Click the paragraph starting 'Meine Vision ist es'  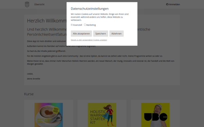pyautogui.click(x=101, y=62)
